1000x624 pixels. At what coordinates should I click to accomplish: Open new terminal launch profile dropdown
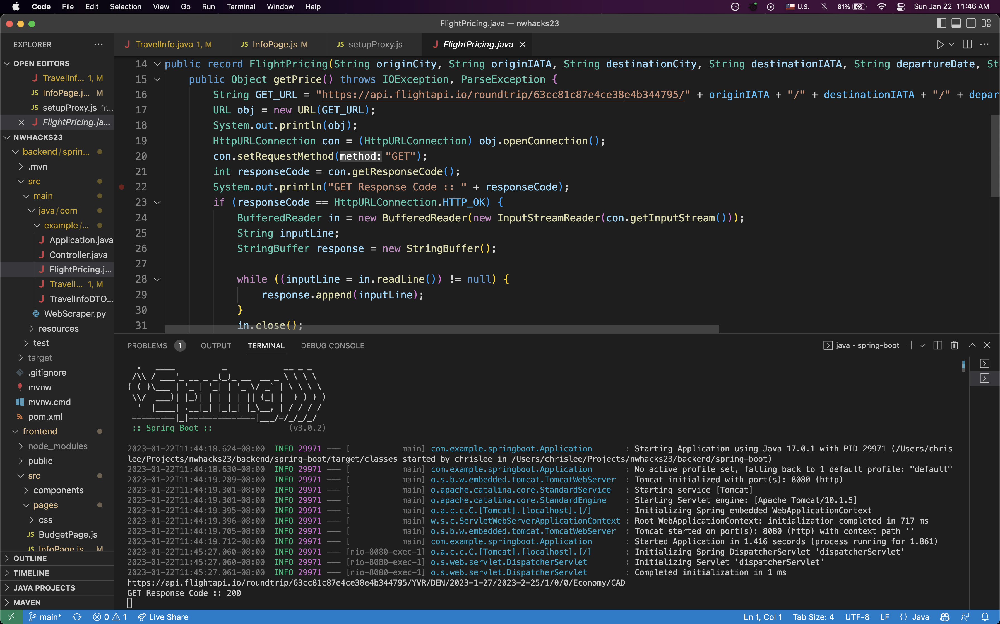pos(922,345)
